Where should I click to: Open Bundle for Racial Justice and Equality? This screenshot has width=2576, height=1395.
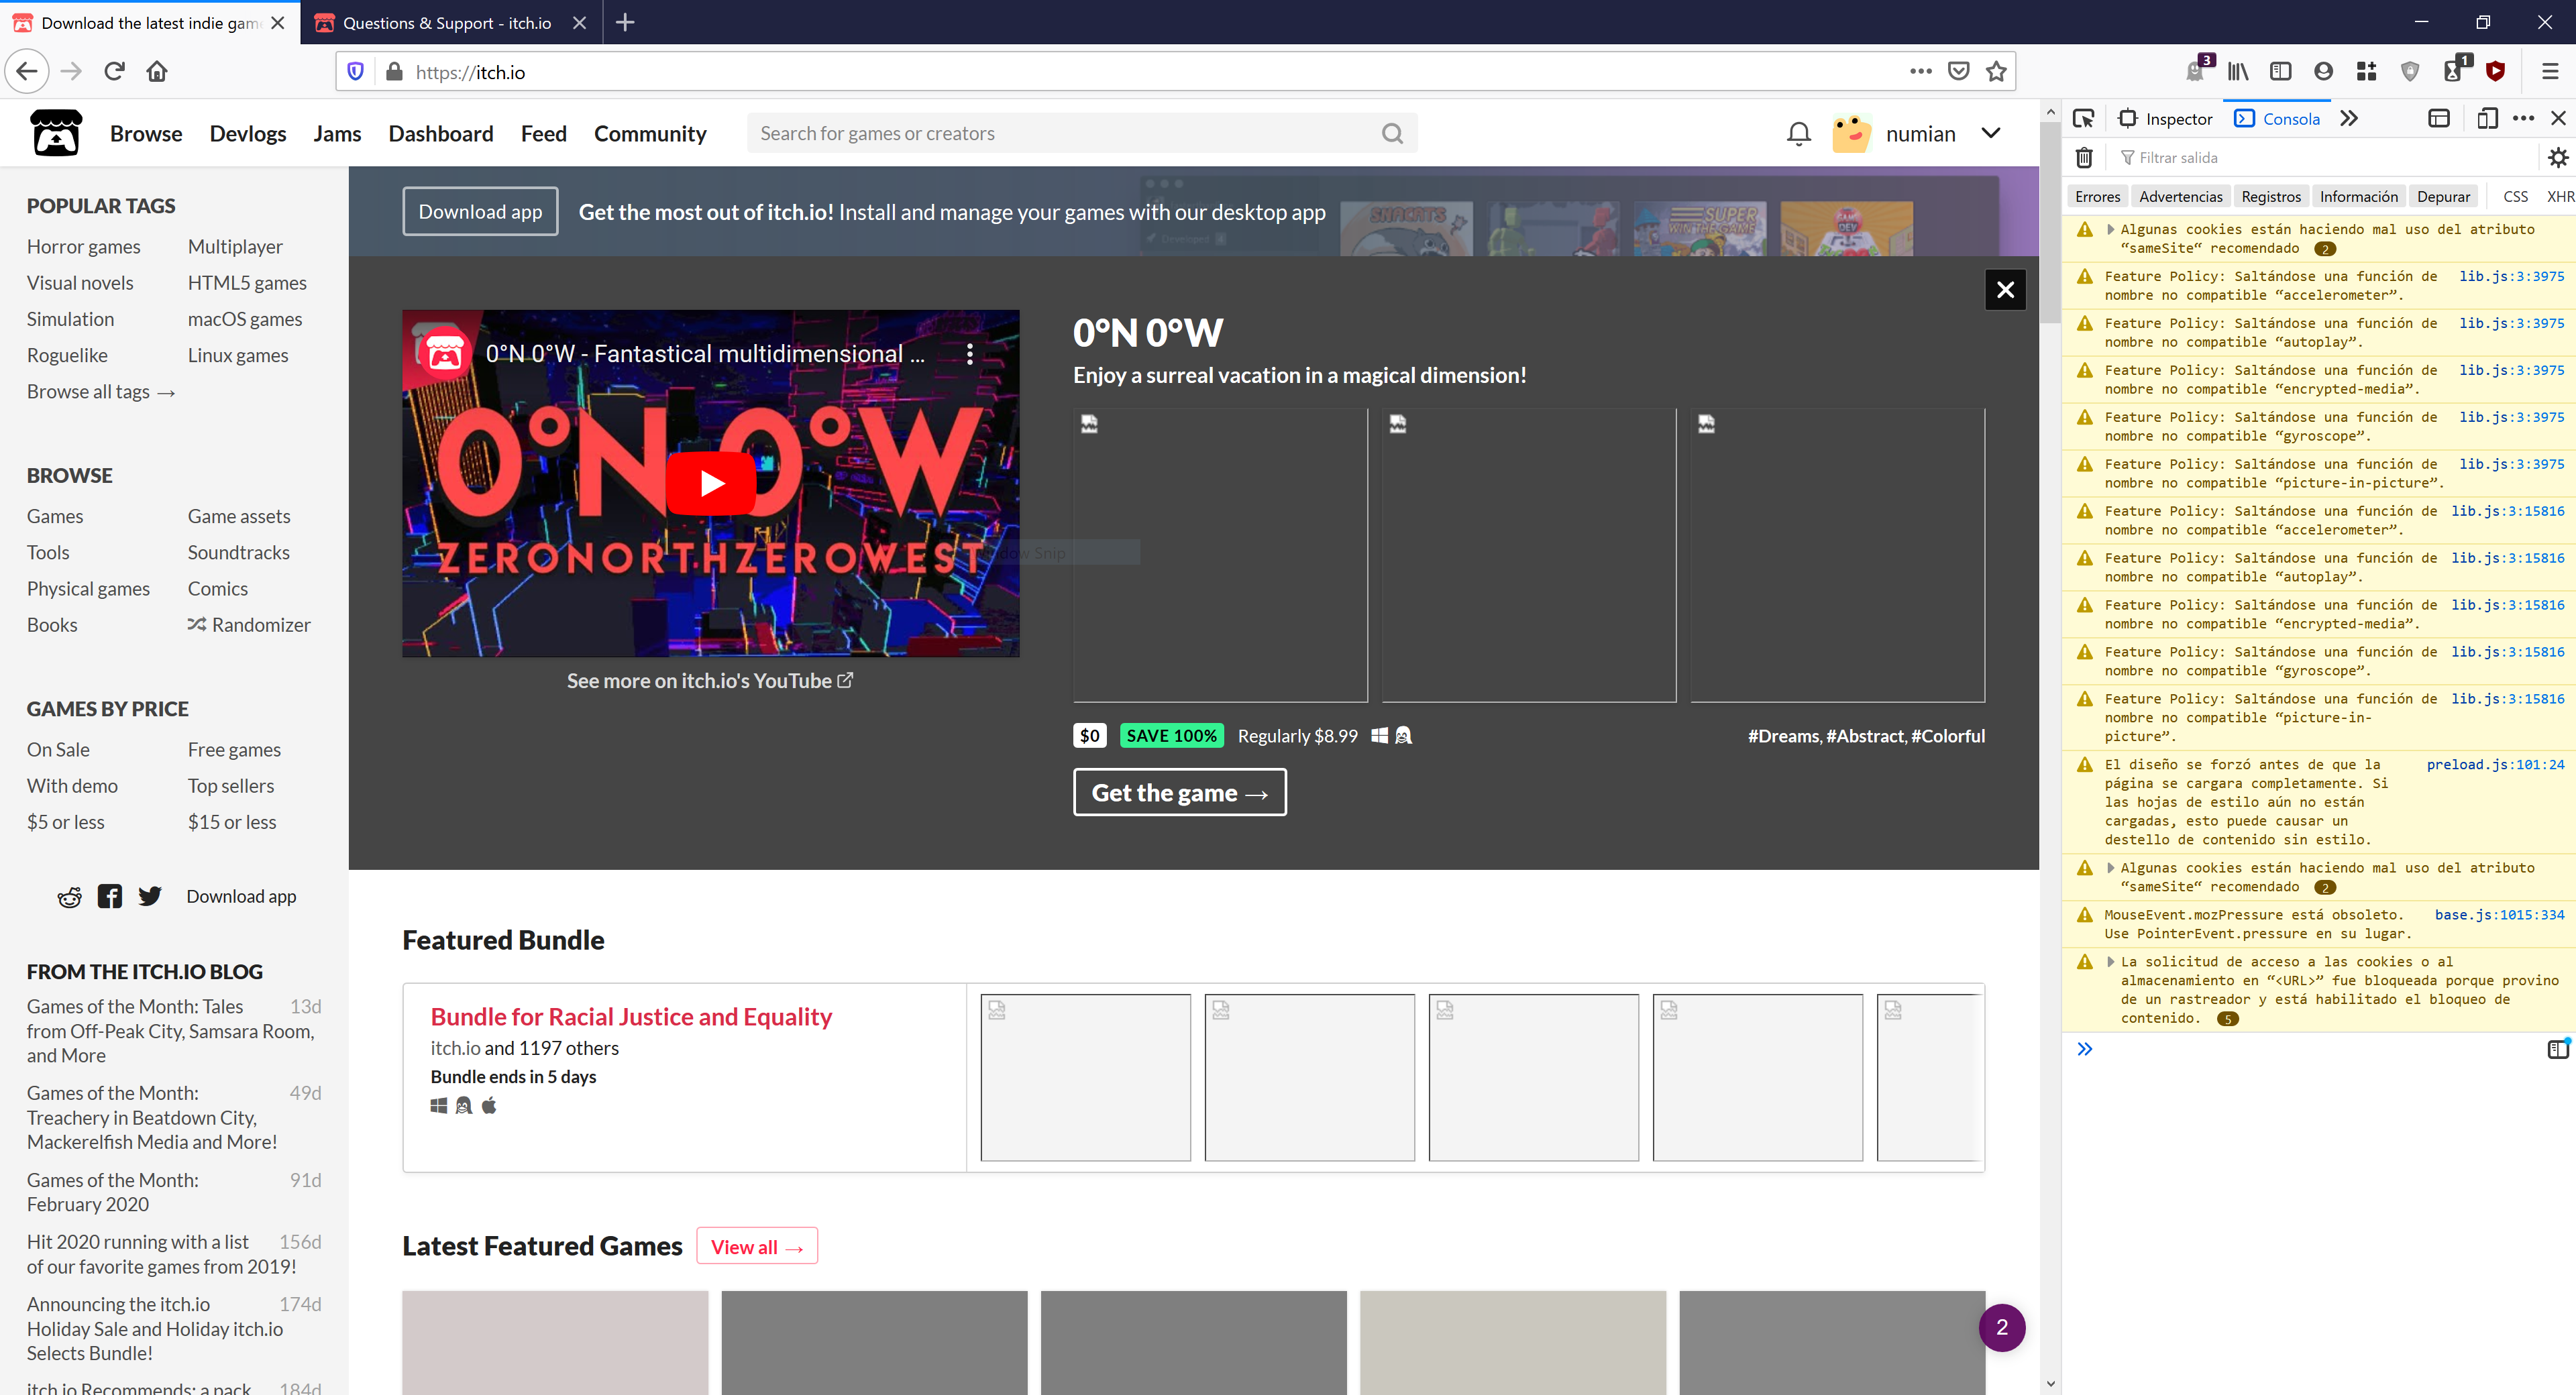pos(631,1016)
